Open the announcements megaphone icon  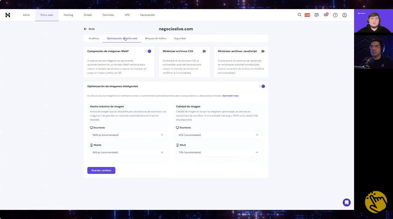tap(326, 15)
